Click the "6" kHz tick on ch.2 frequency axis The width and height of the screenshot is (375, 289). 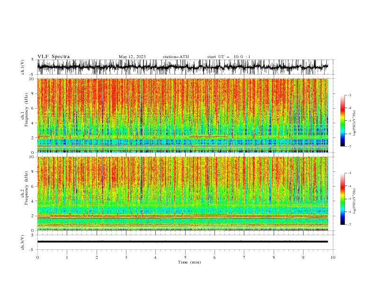(x=33, y=187)
